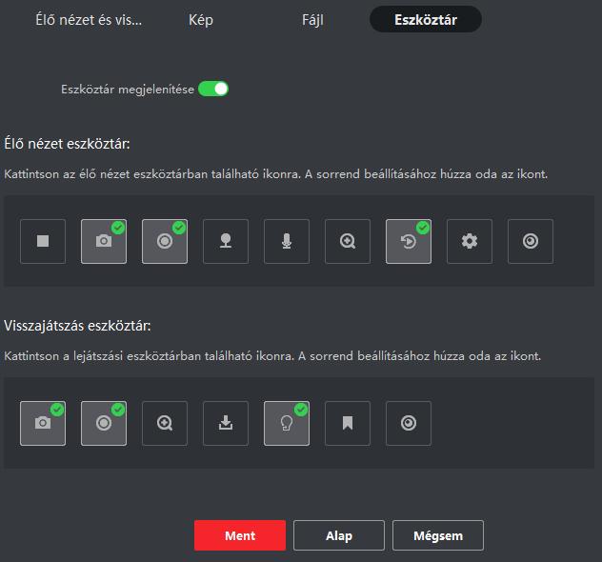
Task: Select the Eszköztár tab
Action: click(x=426, y=19)
